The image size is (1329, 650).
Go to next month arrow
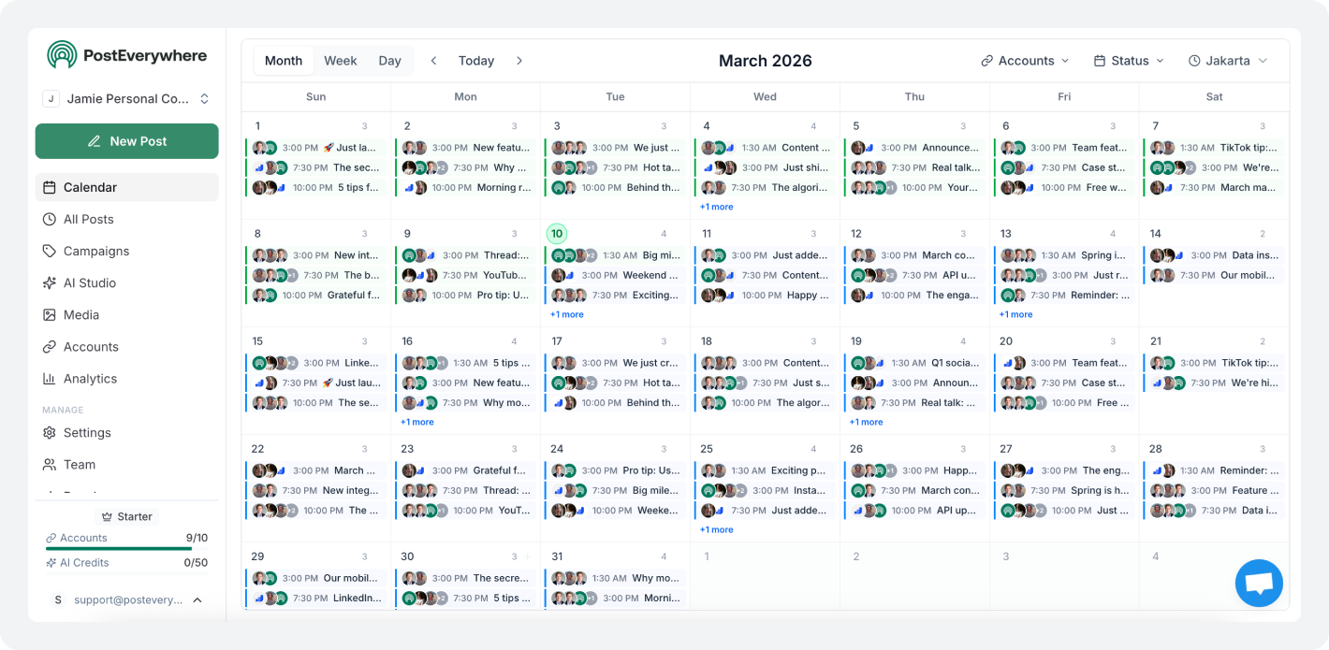519,61
